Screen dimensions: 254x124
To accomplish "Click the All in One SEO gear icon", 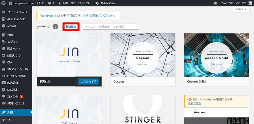I will point(3,19).
